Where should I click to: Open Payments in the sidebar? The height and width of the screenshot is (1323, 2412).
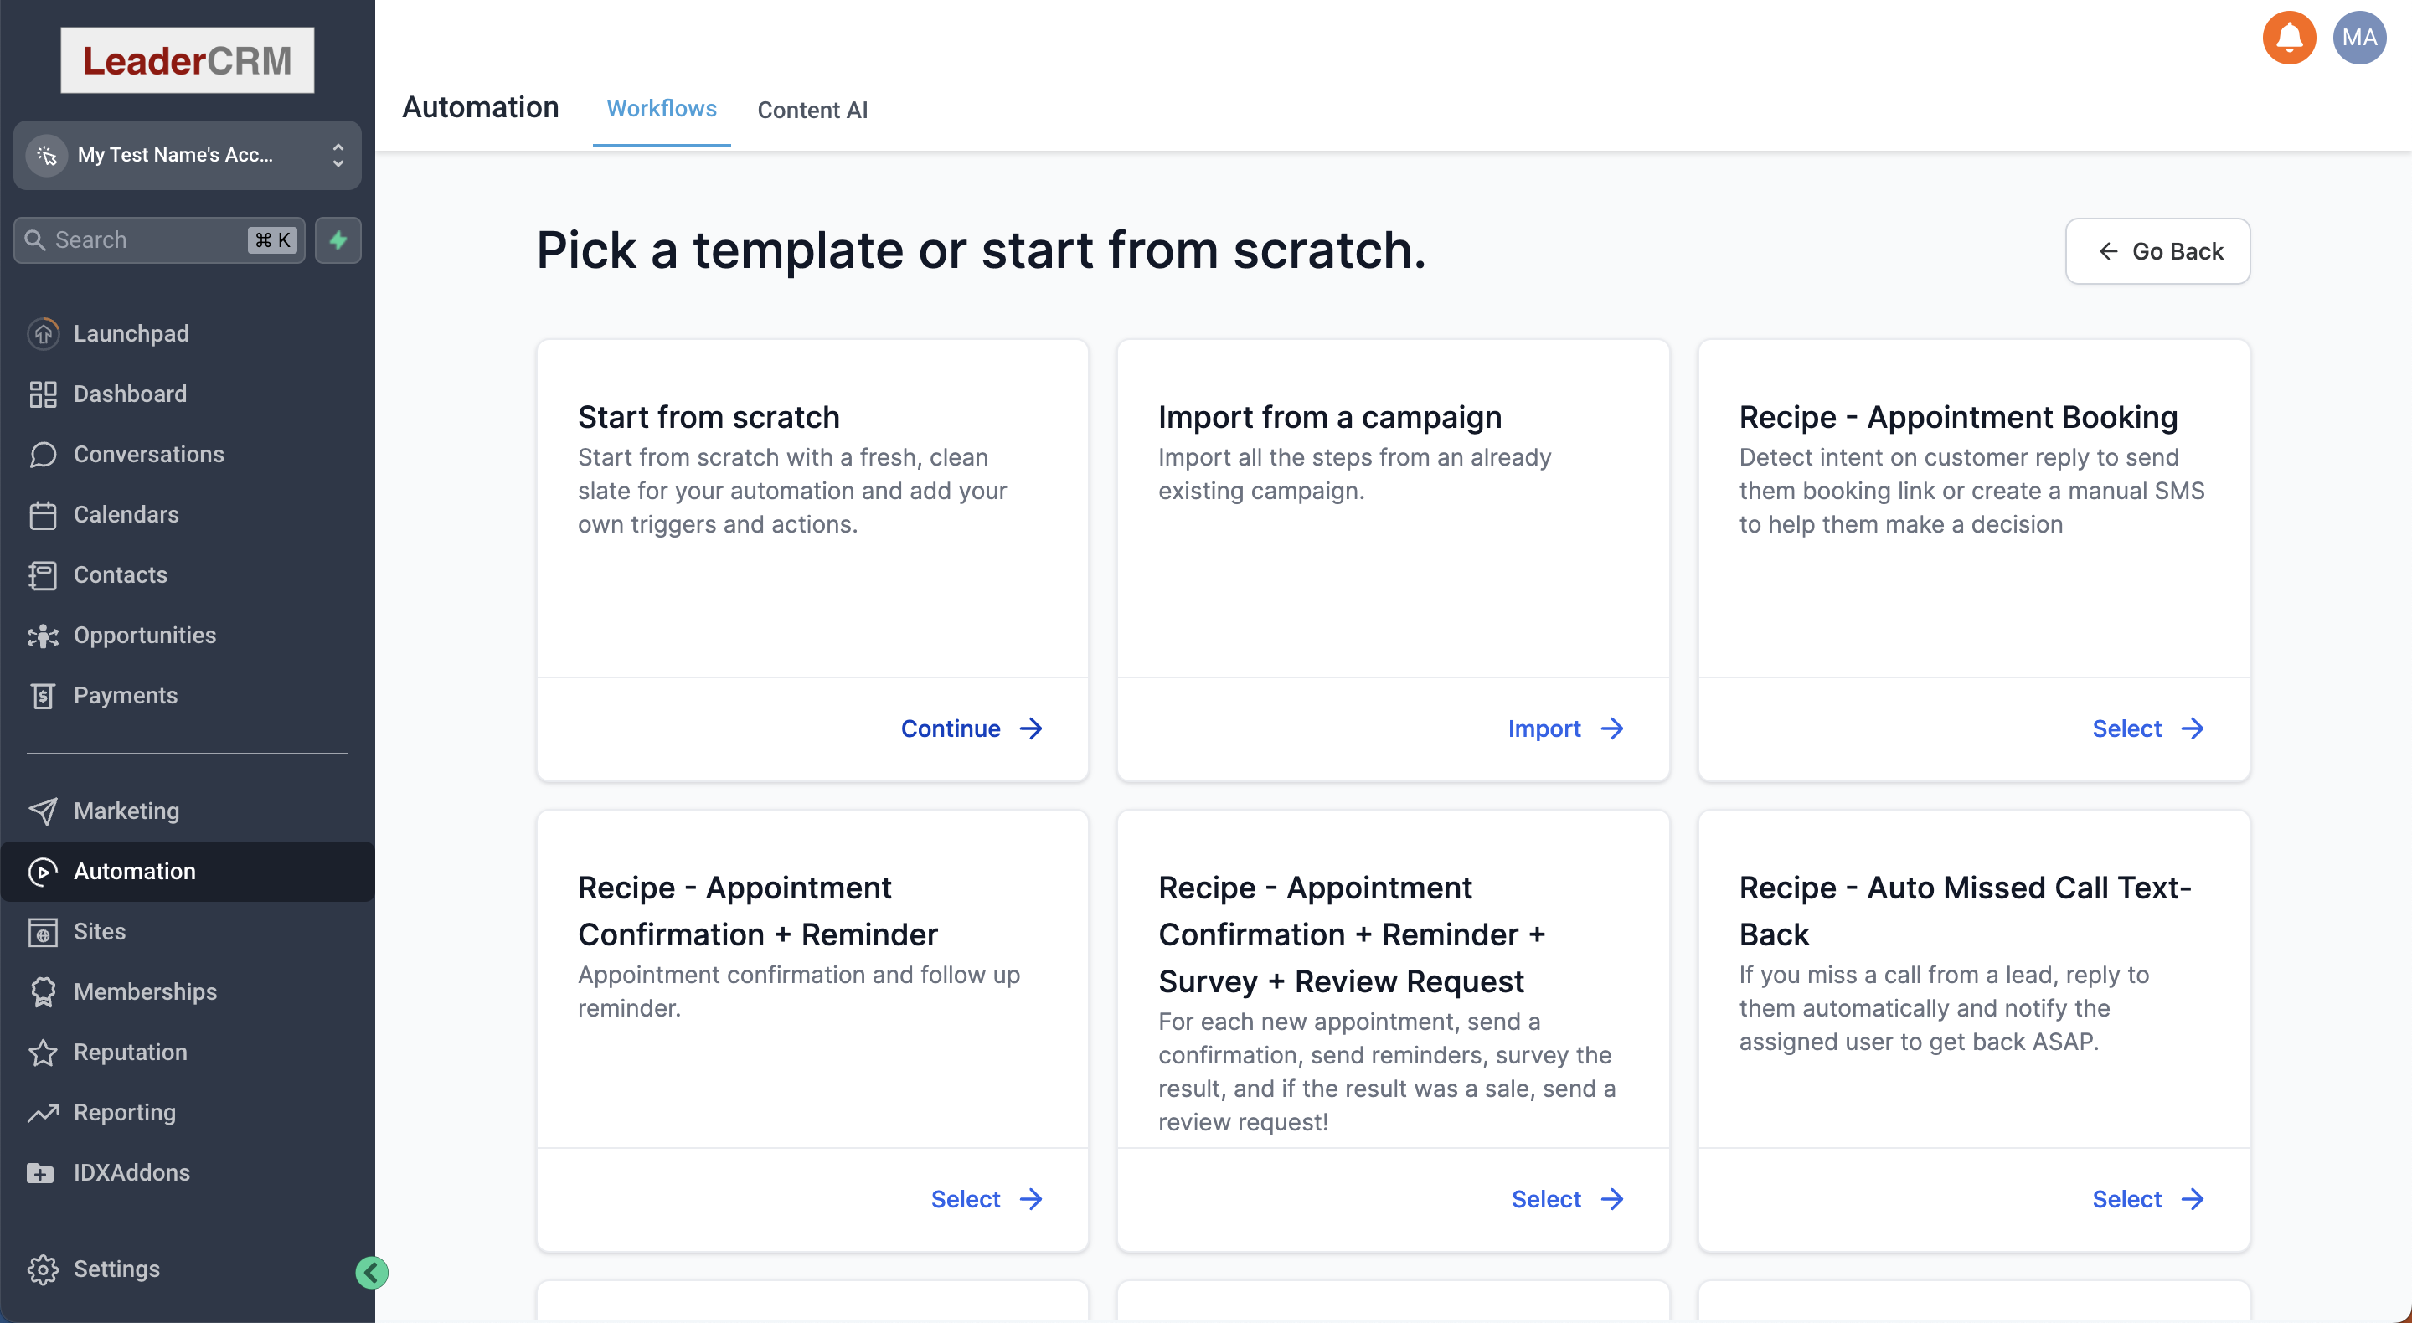click(x=126, y=695)
